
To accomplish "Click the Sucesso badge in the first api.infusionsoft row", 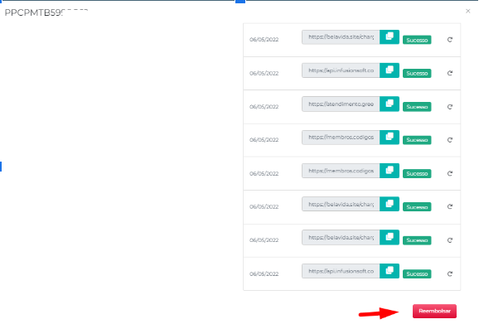I will click(x=417, y=73).
